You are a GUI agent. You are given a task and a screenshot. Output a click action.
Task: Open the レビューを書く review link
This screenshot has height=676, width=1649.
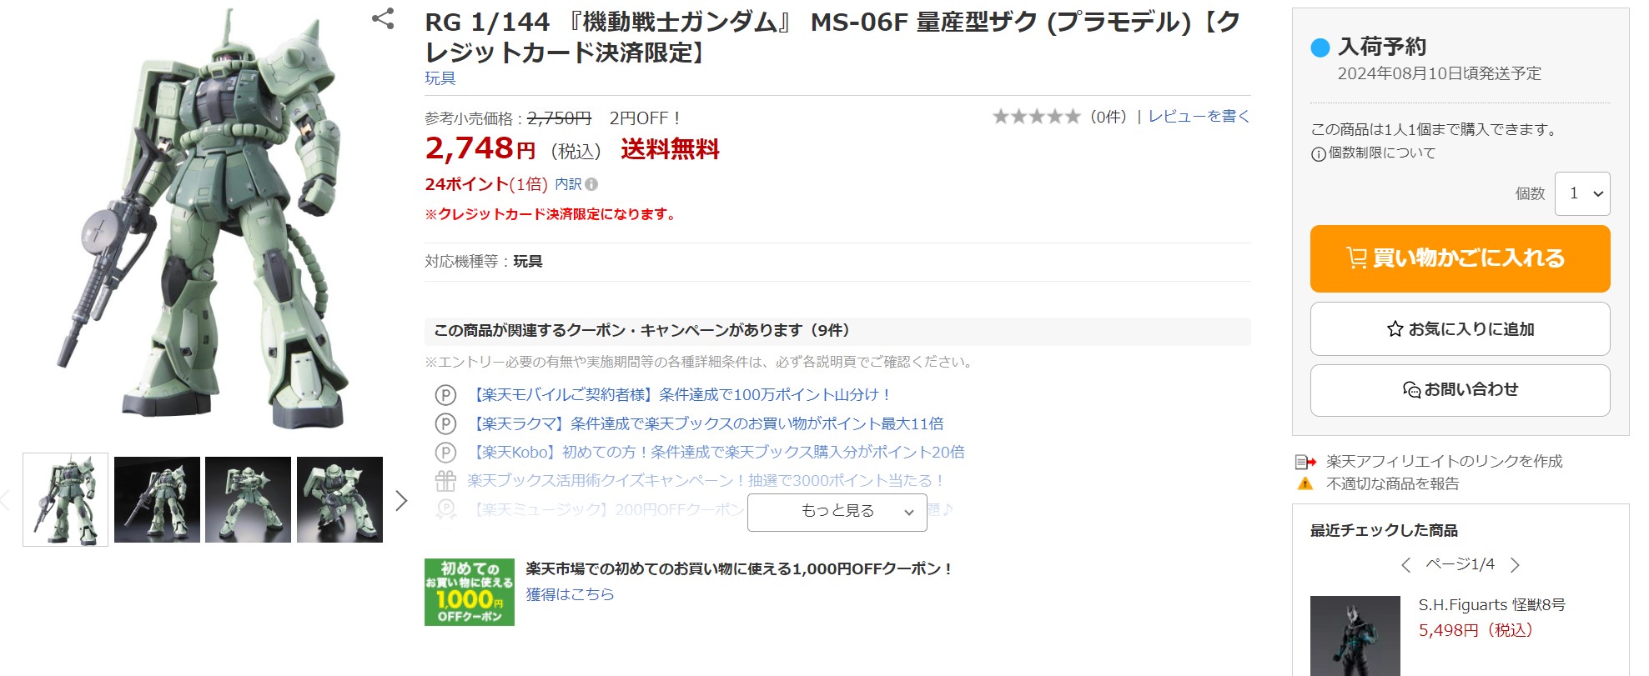point(1199,117)
